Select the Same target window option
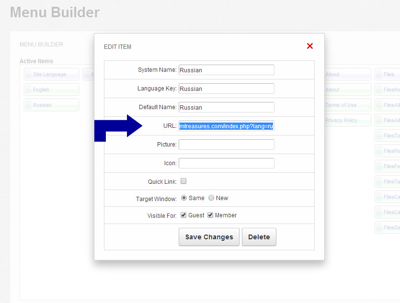400x303 pixels. click(x=184, y=198)
